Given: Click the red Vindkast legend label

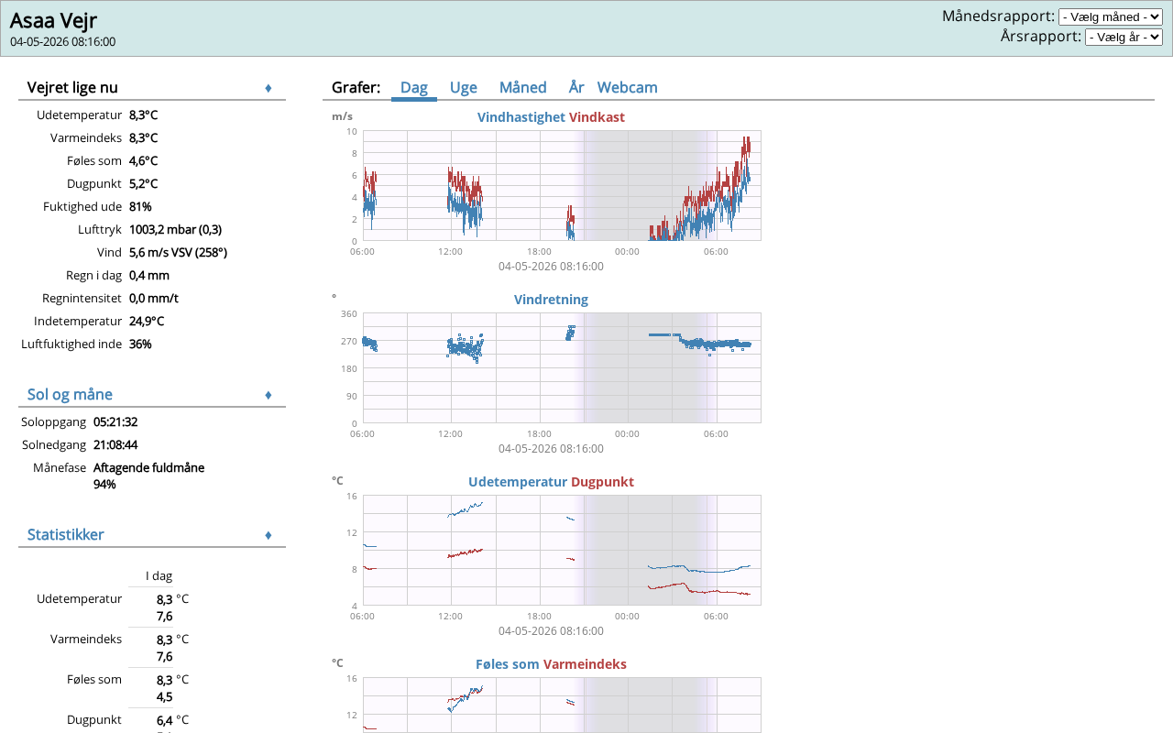Looking at the screenshot, I should click(x=597, y=117).
